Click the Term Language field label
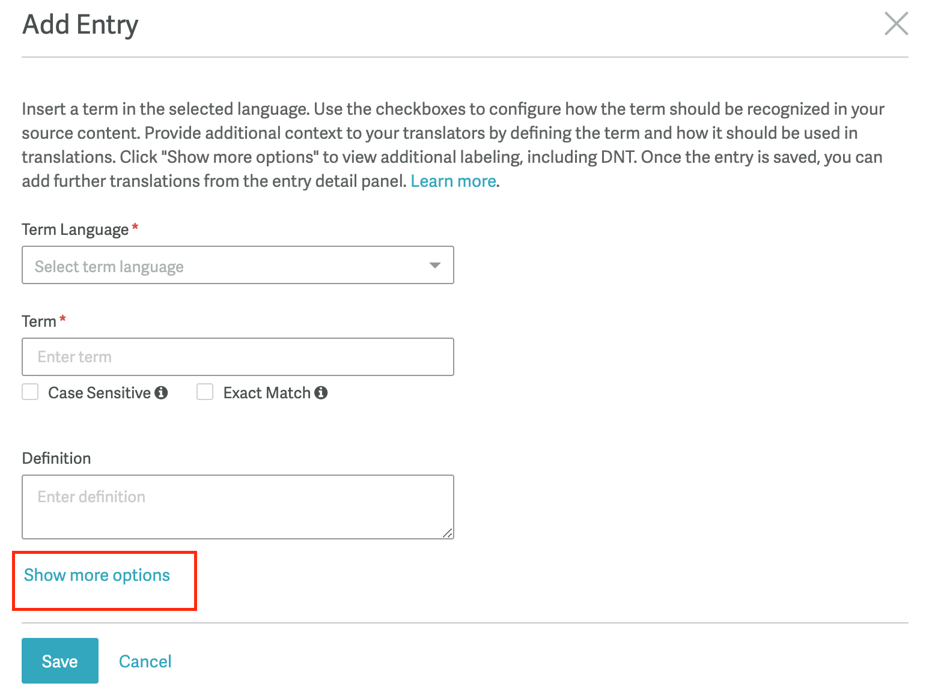This screenshot has width=947, height=692. (x=75, y=229)
